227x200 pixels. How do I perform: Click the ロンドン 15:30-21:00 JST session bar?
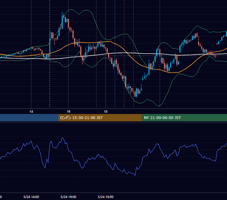tap(100, 118)
